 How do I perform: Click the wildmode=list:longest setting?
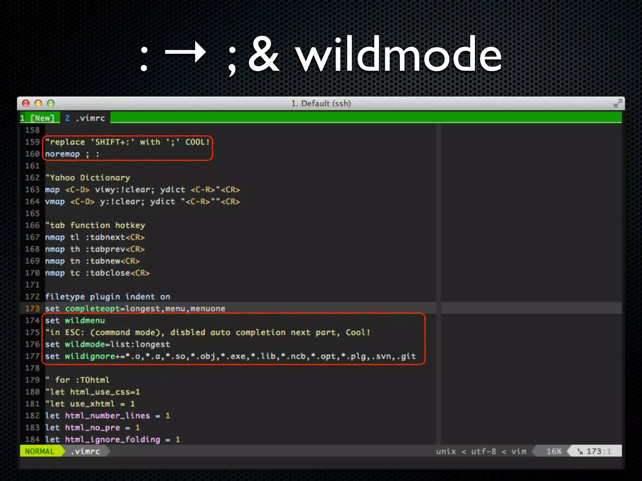tap(117, 344)
